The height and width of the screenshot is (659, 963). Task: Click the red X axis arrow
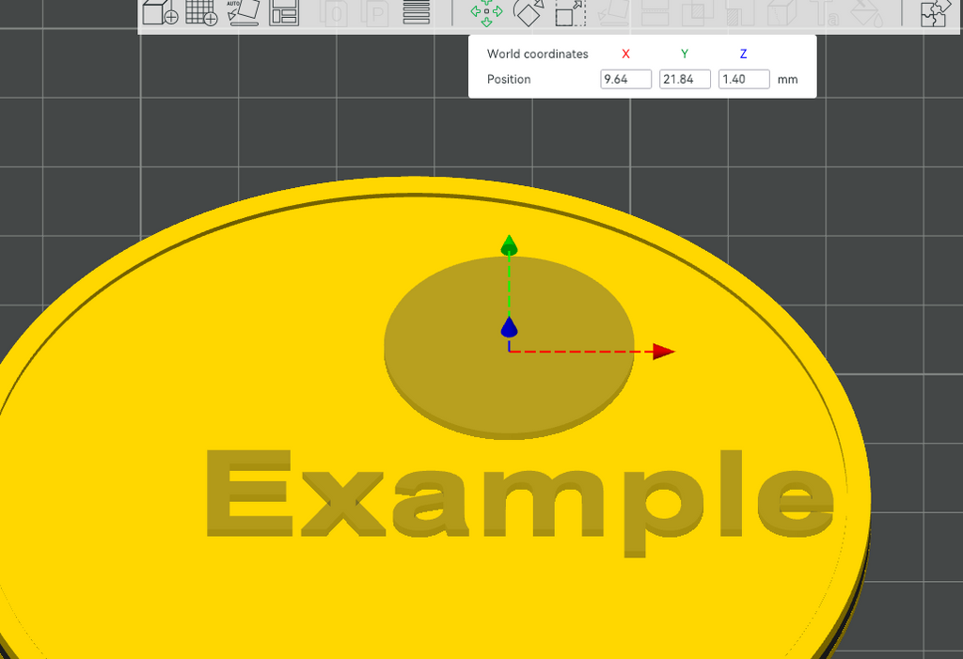point(663,352)
